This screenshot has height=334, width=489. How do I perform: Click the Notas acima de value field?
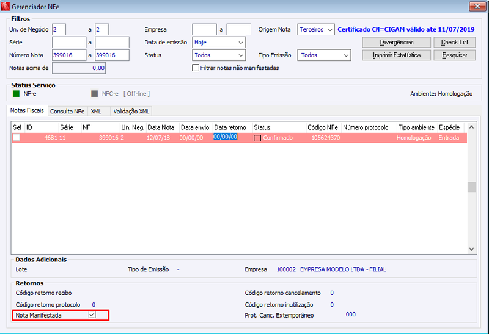(x=79, y=68)
